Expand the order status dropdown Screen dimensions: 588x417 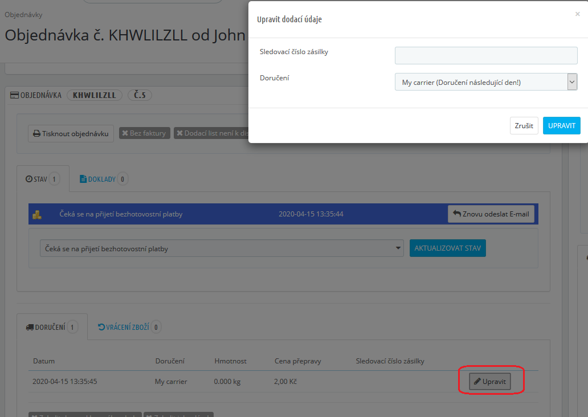[222, 248]
